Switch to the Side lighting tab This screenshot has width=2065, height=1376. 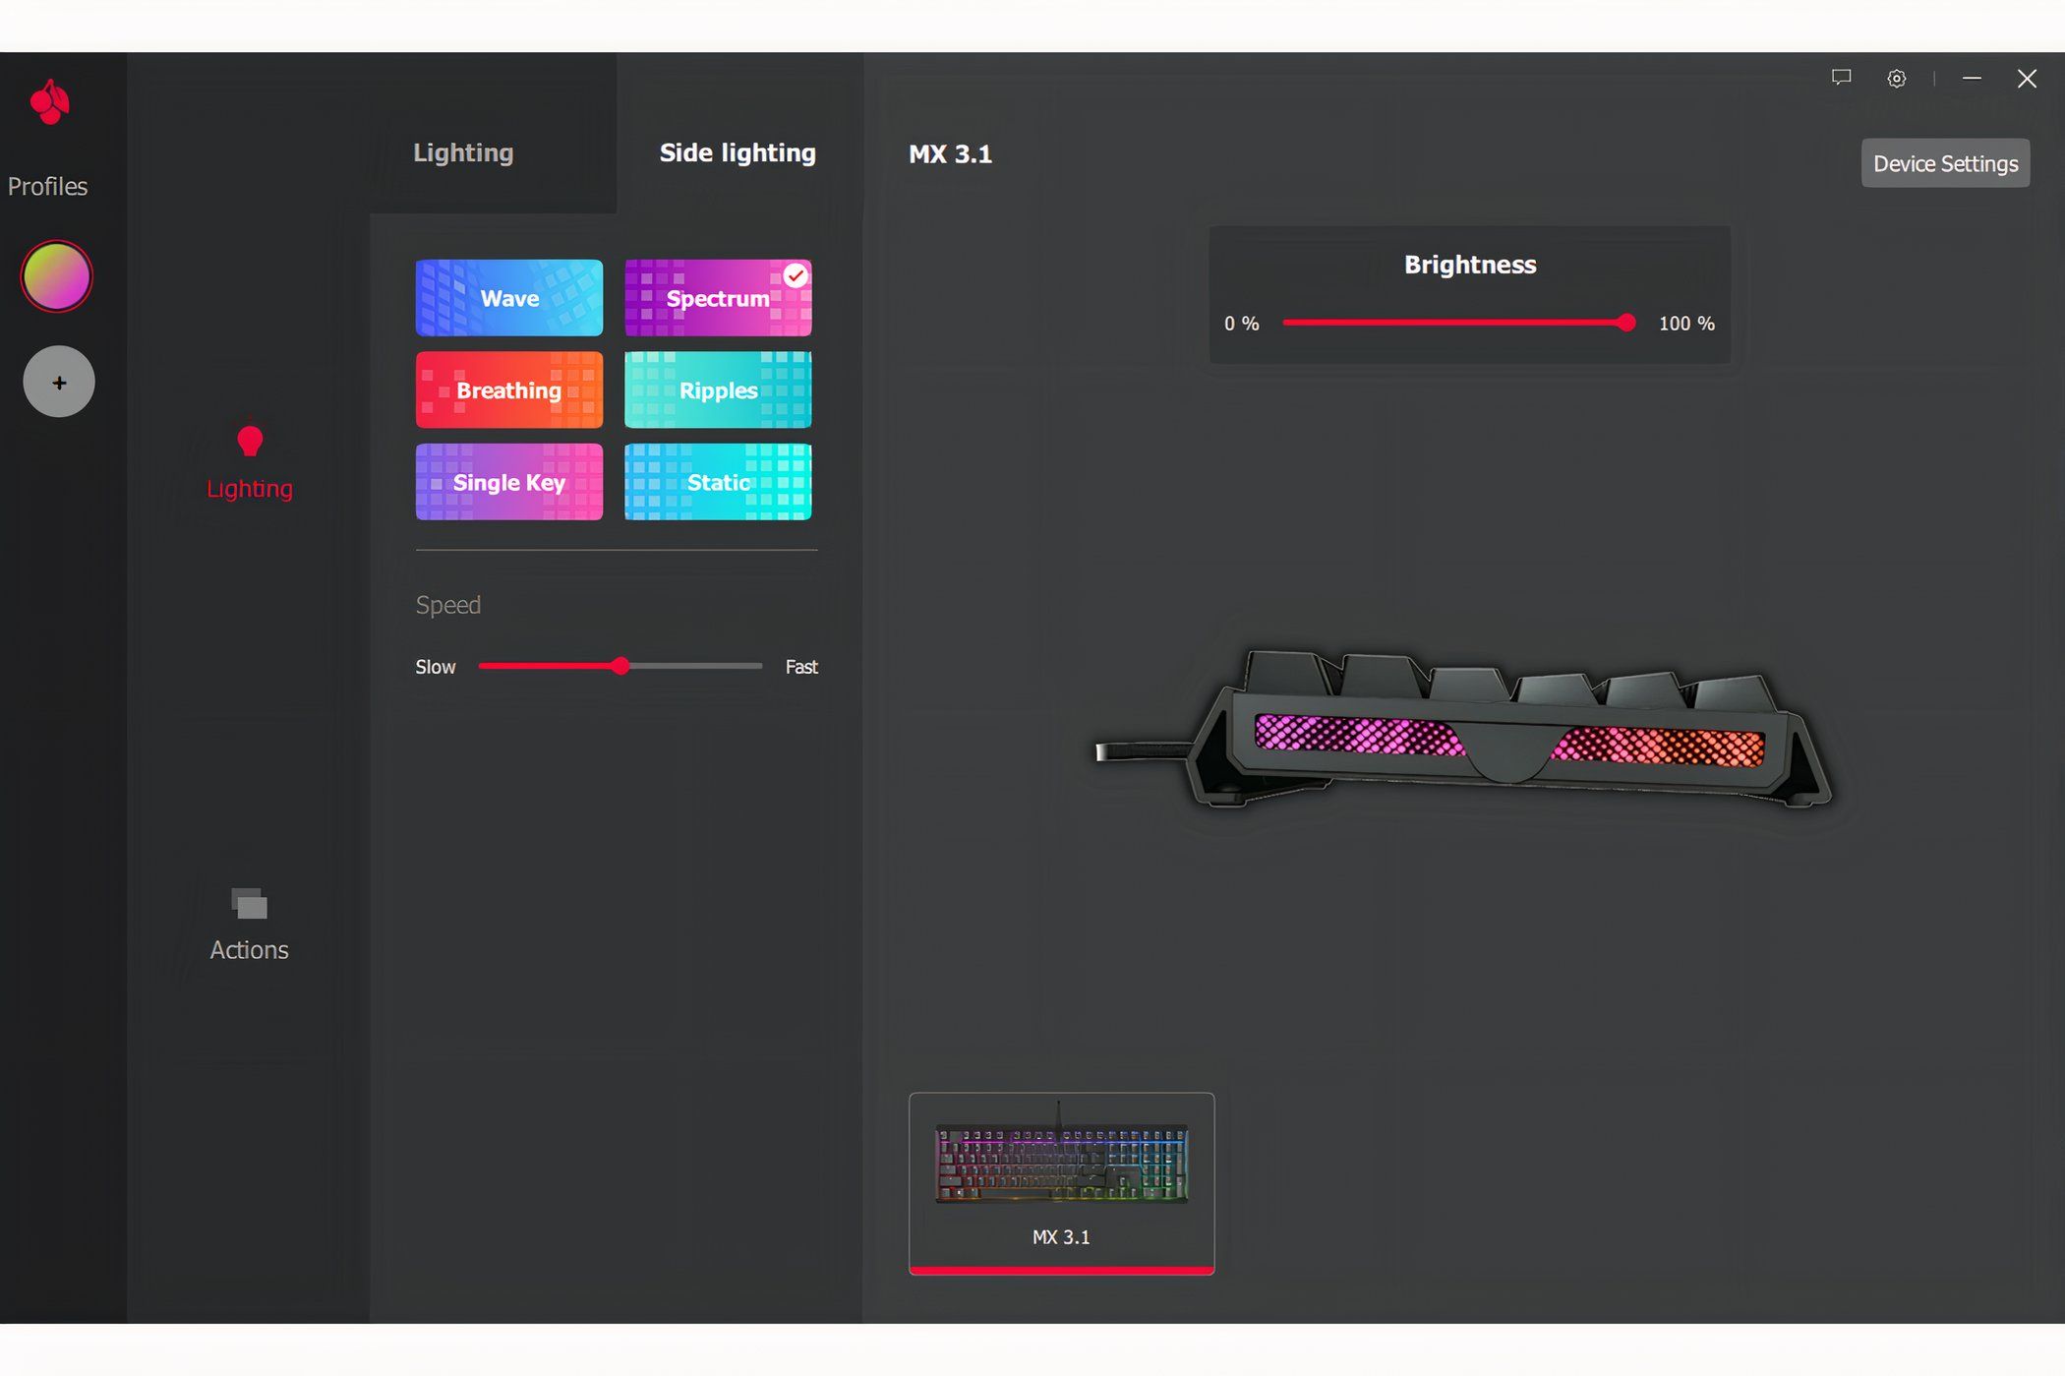[x=737, y=152]
